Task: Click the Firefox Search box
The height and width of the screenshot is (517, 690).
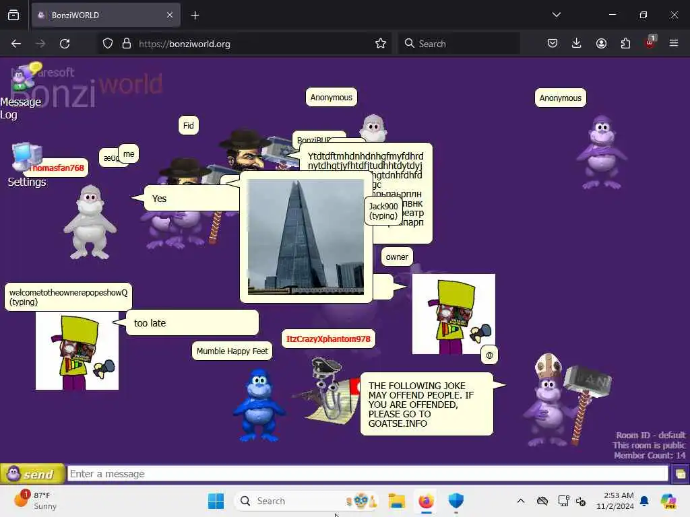Action: click(458, 44)
